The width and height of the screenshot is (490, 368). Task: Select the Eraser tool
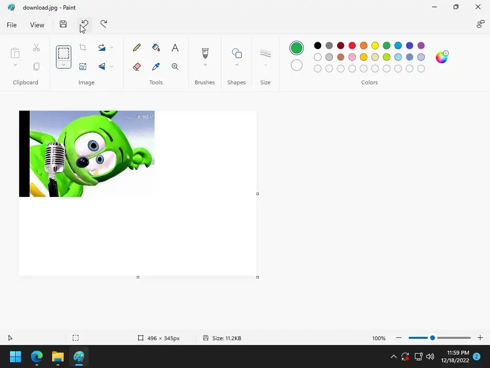137,66
